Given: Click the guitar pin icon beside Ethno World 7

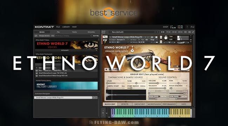Looking at the screenshot, I should [x=132, y=49].
